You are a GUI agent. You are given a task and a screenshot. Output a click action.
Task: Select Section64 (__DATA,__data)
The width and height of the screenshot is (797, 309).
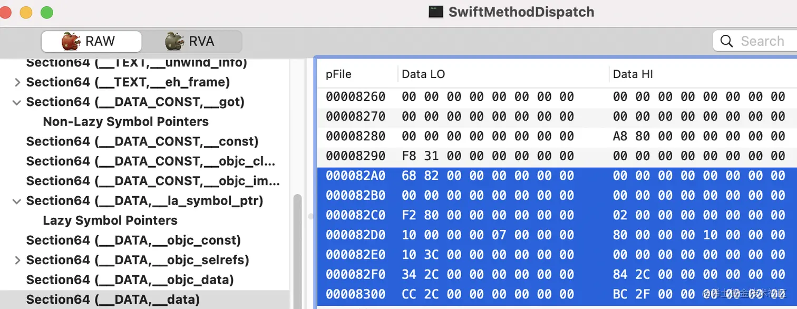113,300
